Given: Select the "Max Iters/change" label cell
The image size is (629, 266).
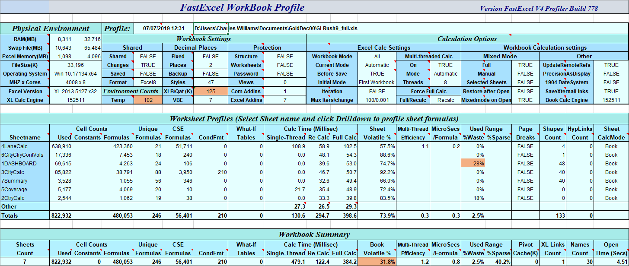Looking at the screenshot, I should tap(332, 100).
